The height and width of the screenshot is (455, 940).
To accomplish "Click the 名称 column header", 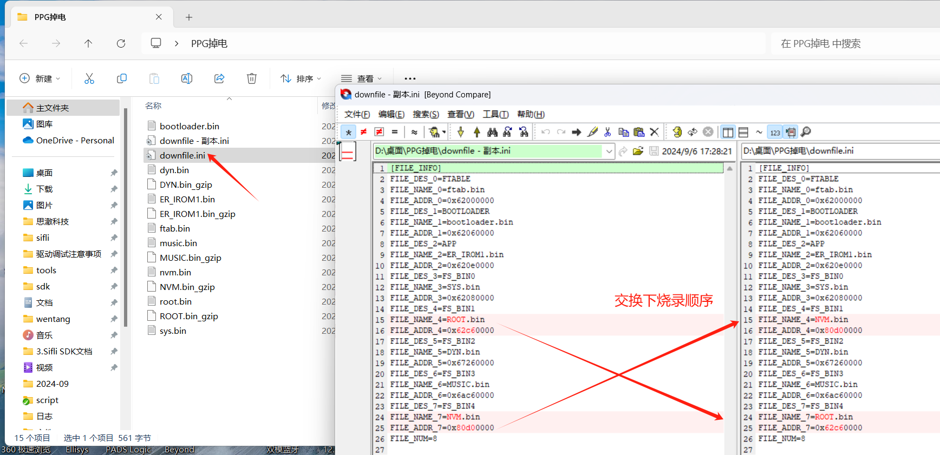I will click(x=153, y=105).
